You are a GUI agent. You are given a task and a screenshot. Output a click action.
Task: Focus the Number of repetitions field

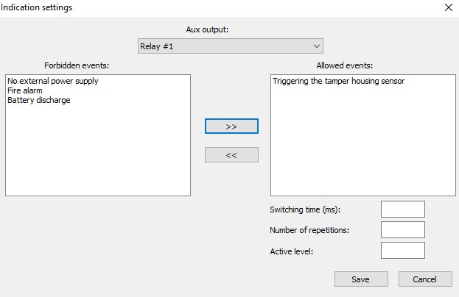click(402, 230)
